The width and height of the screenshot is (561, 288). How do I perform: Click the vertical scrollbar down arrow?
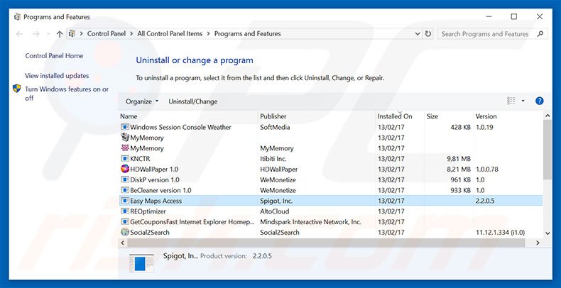[x=548, y=233]
